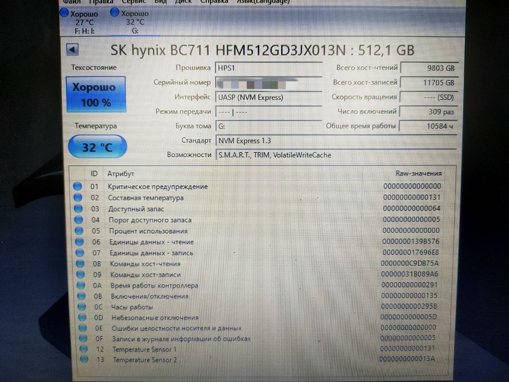509x382 pixels.
Task: Click the 32 °C temperature indicator
Action: click(98, 147)
